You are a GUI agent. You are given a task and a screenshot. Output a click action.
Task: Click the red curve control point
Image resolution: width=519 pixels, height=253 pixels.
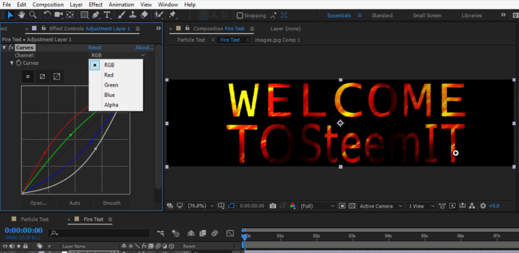[45, 152]
